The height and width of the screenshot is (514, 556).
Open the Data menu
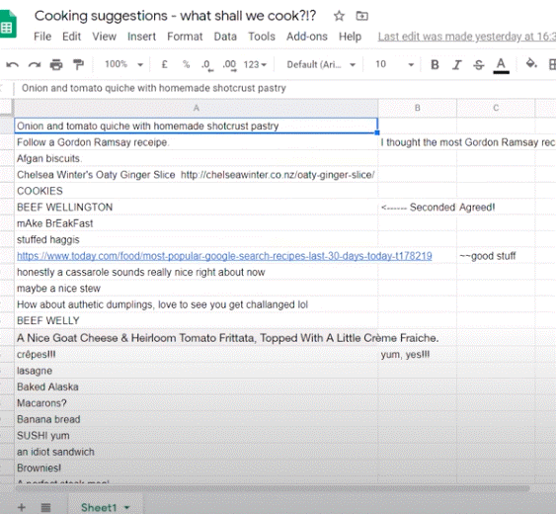tap(225, 37)
